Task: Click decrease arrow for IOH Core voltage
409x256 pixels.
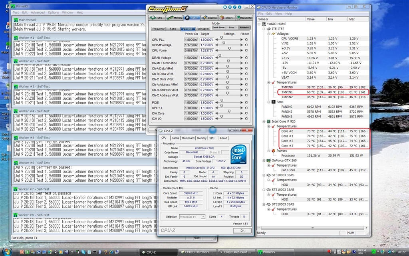Action: click(x=217, y=113)
